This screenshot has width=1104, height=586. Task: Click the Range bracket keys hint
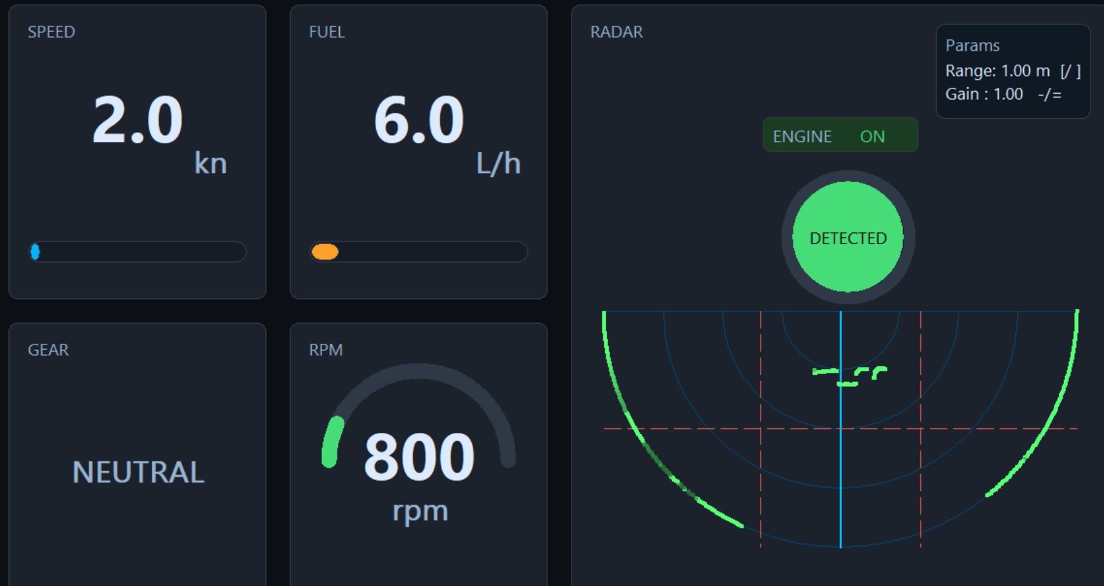[x=1070, y=71]
